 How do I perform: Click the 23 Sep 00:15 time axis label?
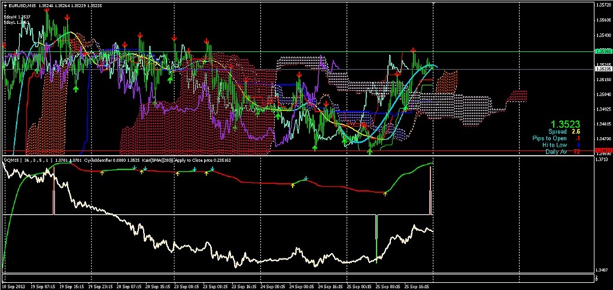(187, 286)
